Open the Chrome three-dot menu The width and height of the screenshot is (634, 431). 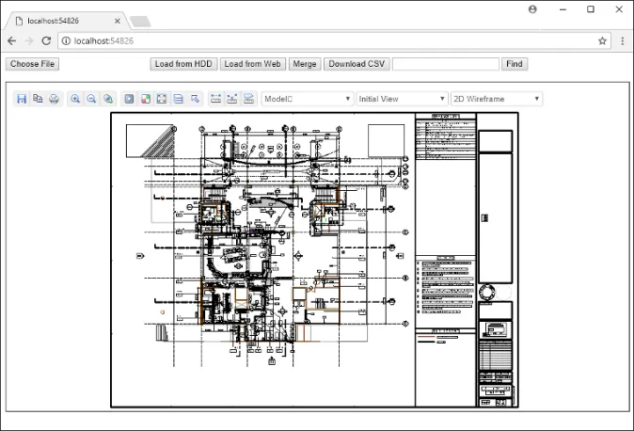click(623, 41)
